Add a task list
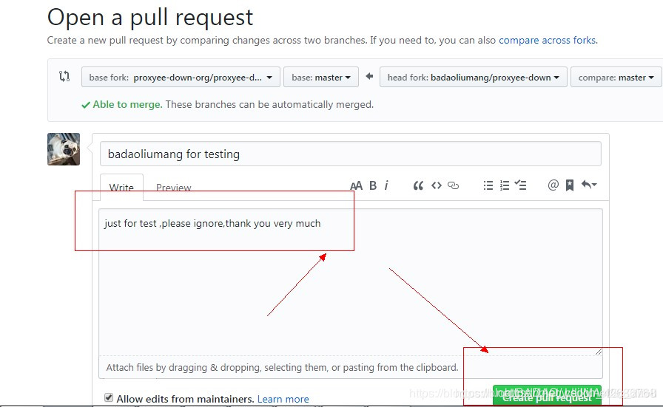Screen dimensions: 663x407 (x=520, y=185)
